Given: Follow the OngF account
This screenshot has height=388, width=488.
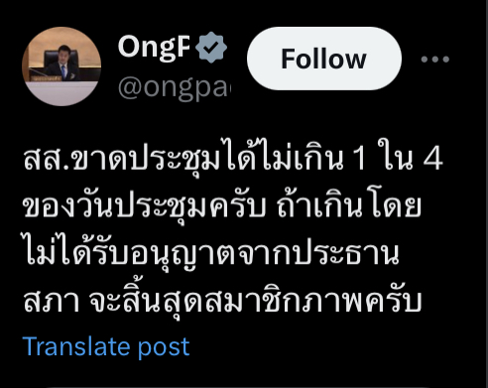Looking at the screenshot, I should pyautogui.click(x=324, y=59).
